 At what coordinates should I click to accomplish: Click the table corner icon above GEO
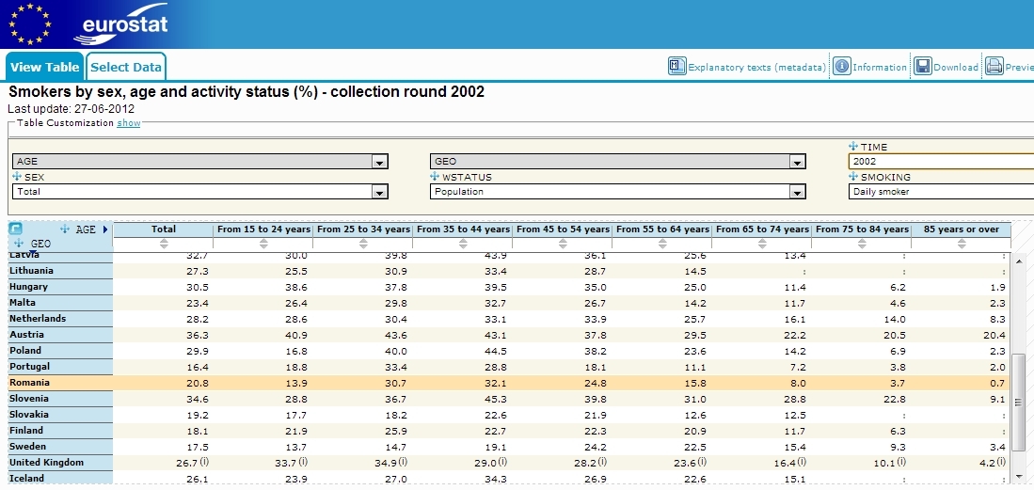(x=16, y=229)
